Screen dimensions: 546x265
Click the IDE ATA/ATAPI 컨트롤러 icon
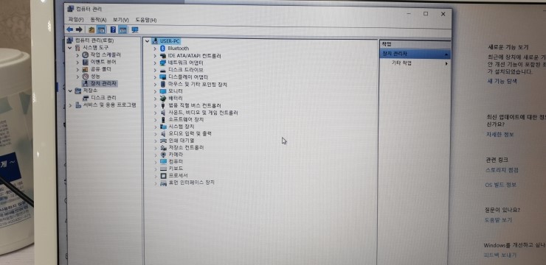click(x=162, y=55)
